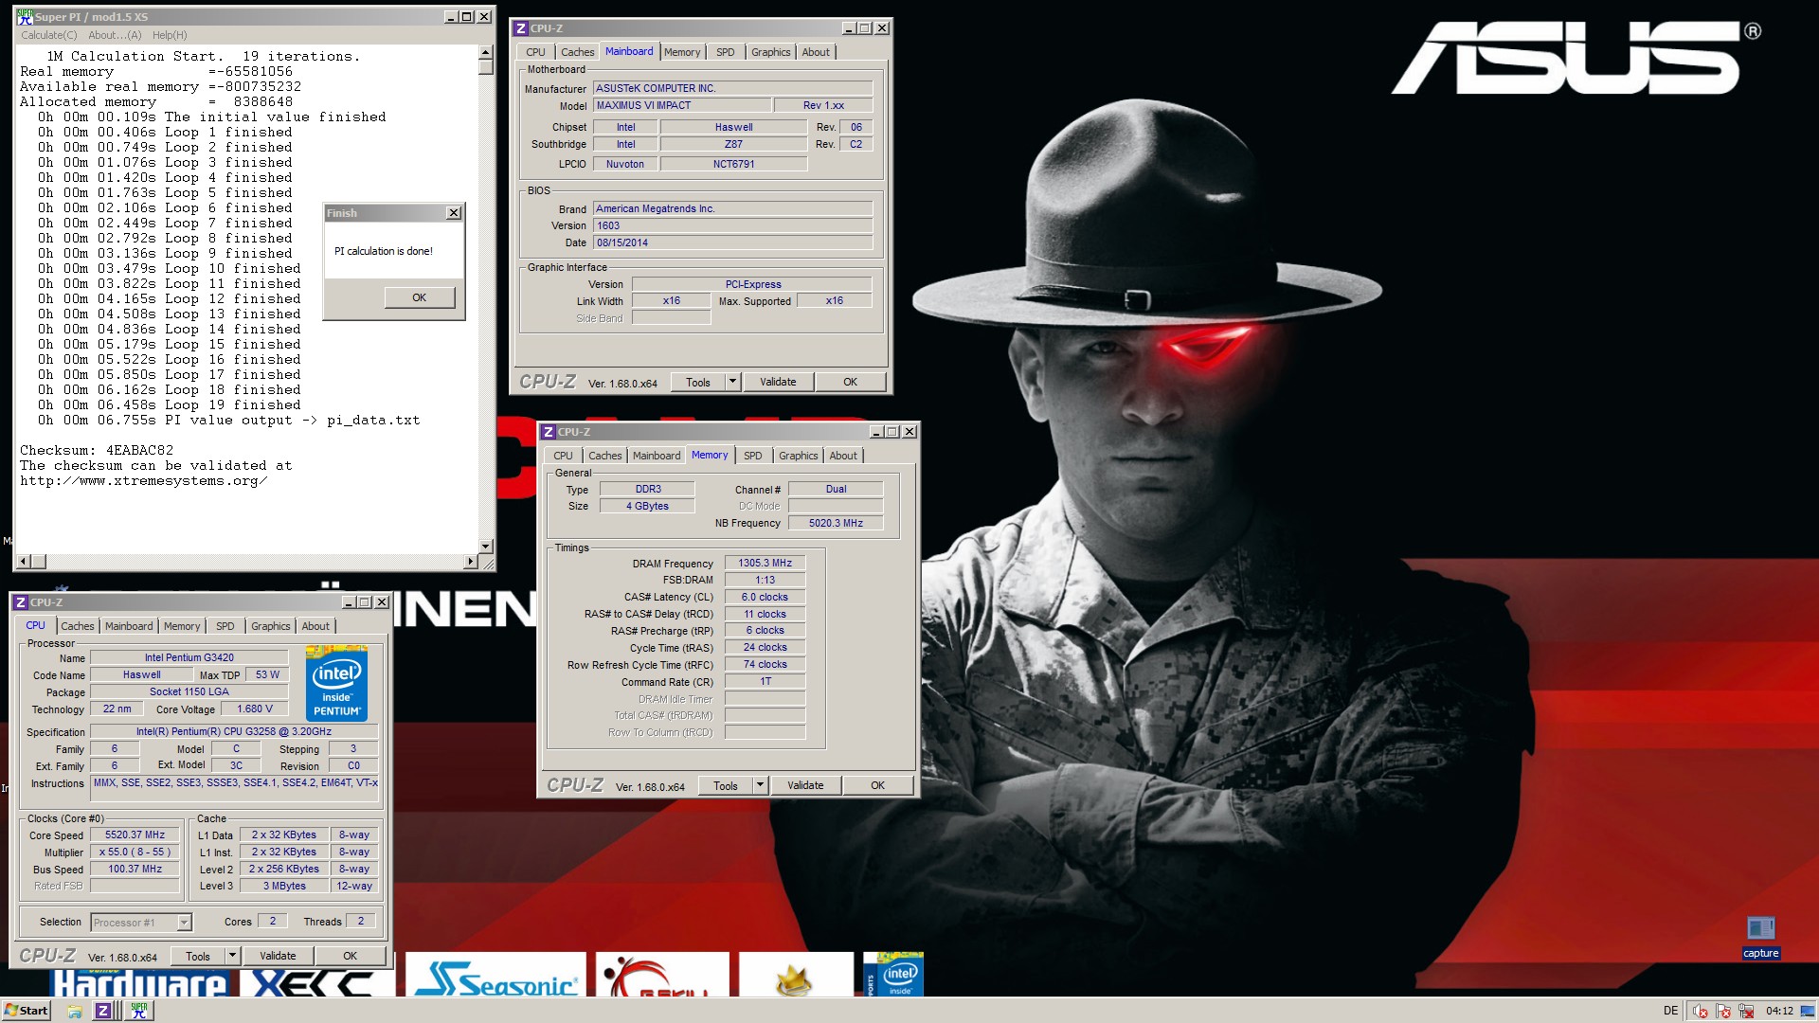Image resolution: width=1819 pixels, height=1023 pixels.
Task: Select the SPD tab in the top CPU-Z window
Action: tap(726, 52)
